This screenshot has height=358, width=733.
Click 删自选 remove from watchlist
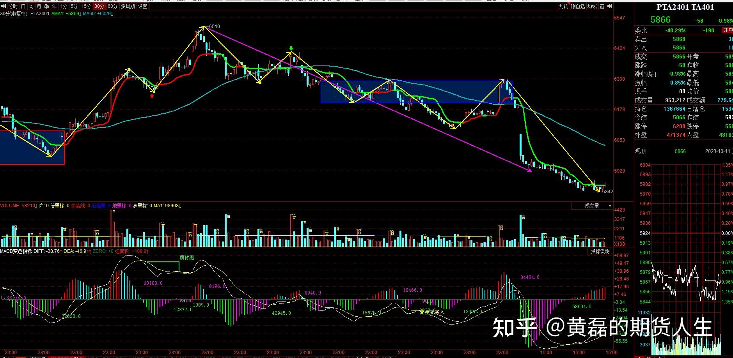click(x=578, y=6)
